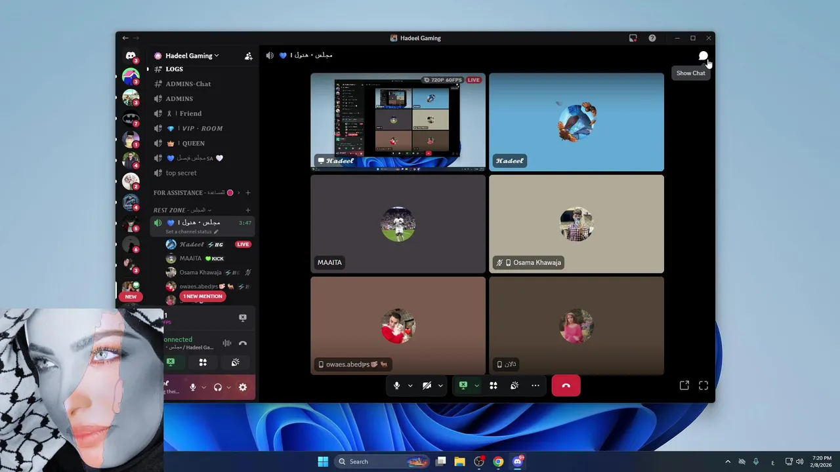Open soundboard from sidebar voice panel

coord(235,362)
